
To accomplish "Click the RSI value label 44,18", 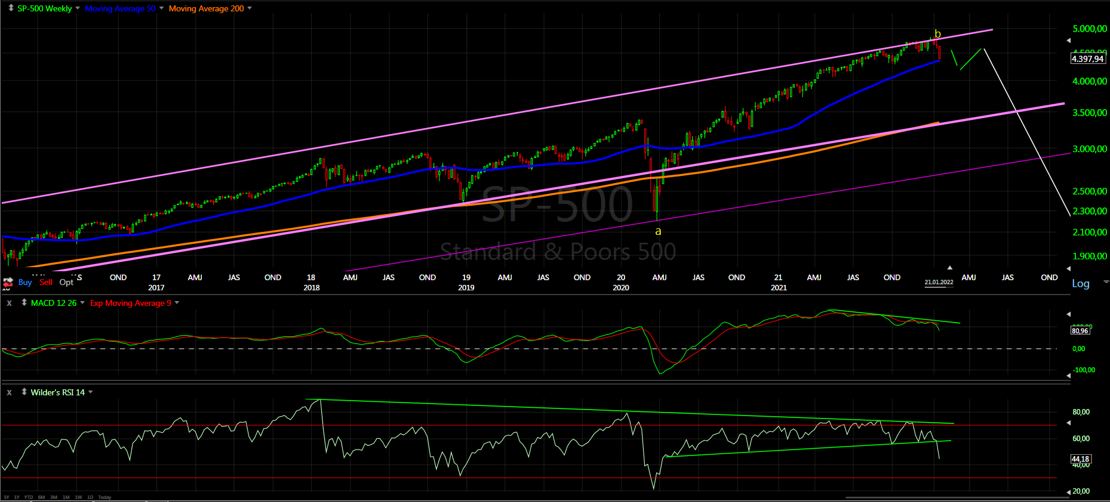I will pos(1081,459).
